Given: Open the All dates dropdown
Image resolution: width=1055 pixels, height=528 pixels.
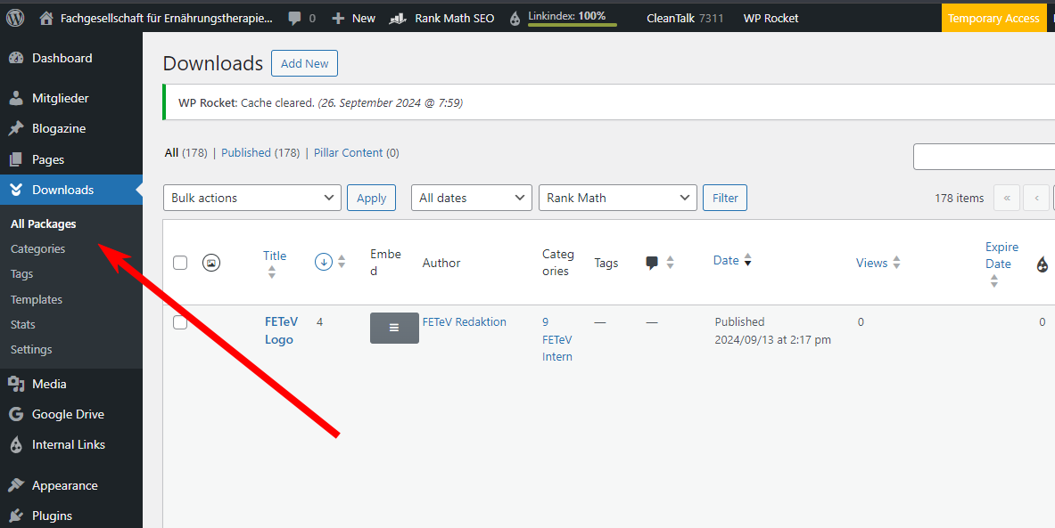Looking at the screenshot, I should click(472, 199).
